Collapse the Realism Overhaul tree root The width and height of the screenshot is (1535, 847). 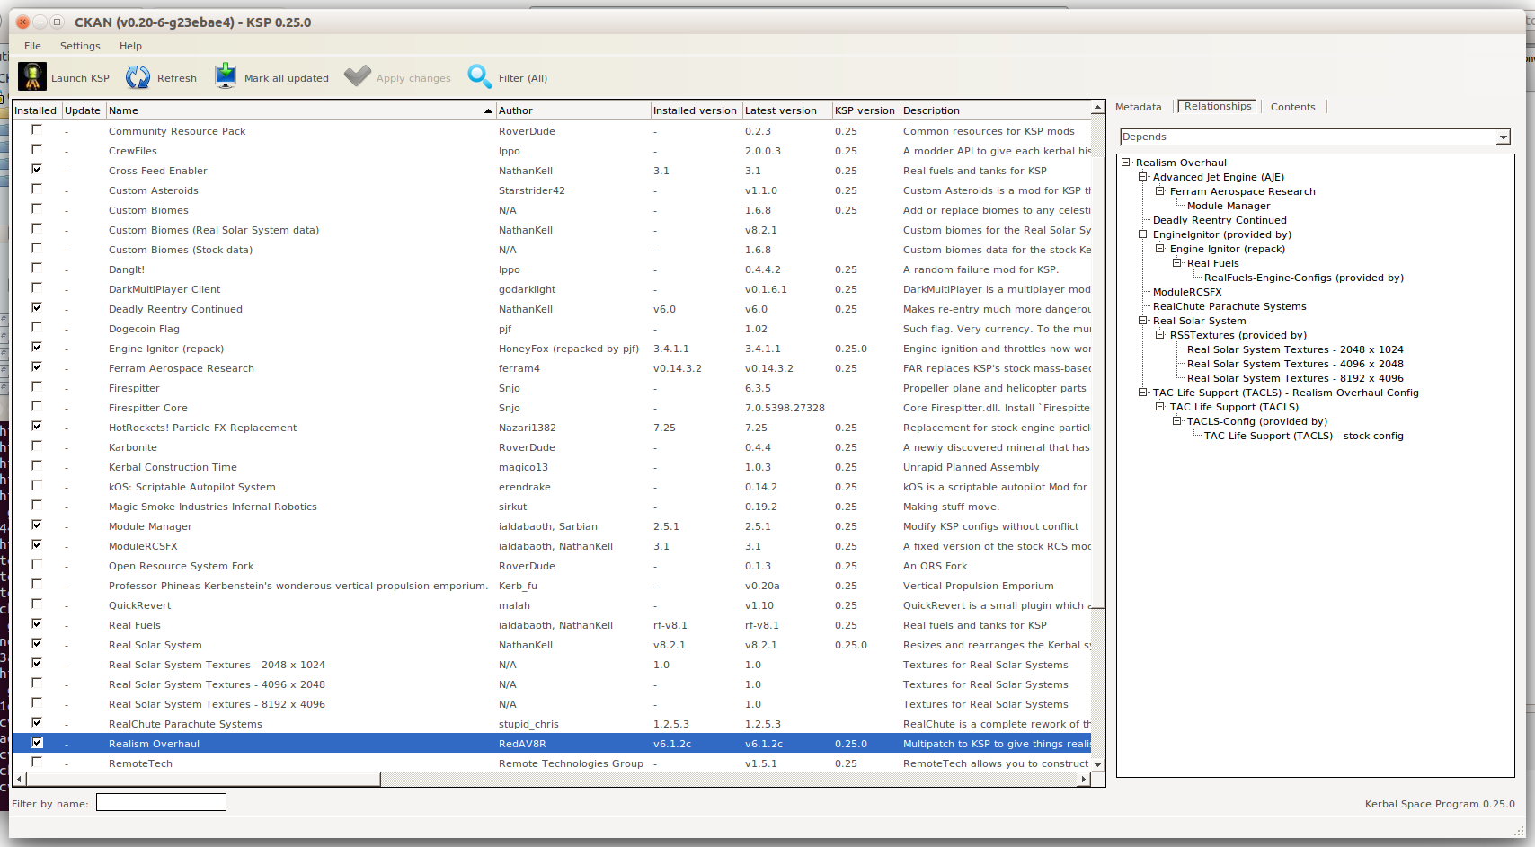click(x=1125, y=163)
